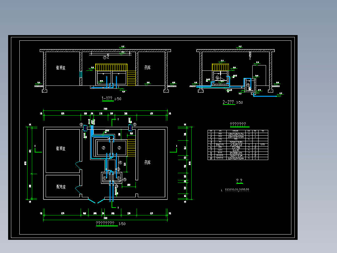Click the 值班室 label in the 1-1 section view

(61, 68)
